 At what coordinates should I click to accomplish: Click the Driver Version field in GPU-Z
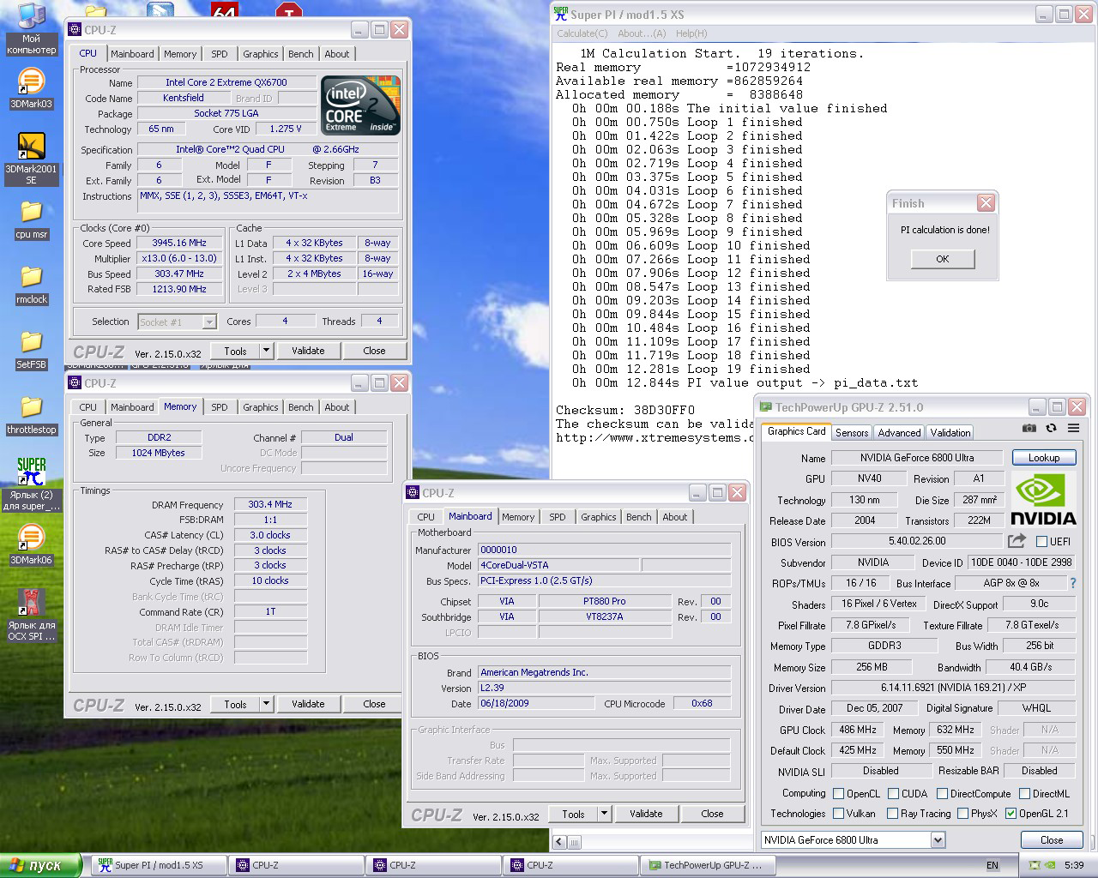coord(953,688)
